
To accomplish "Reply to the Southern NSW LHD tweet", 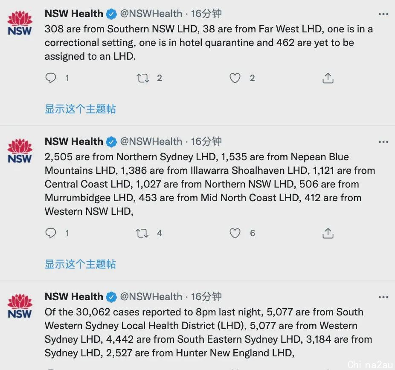I will tap(51, 78).
